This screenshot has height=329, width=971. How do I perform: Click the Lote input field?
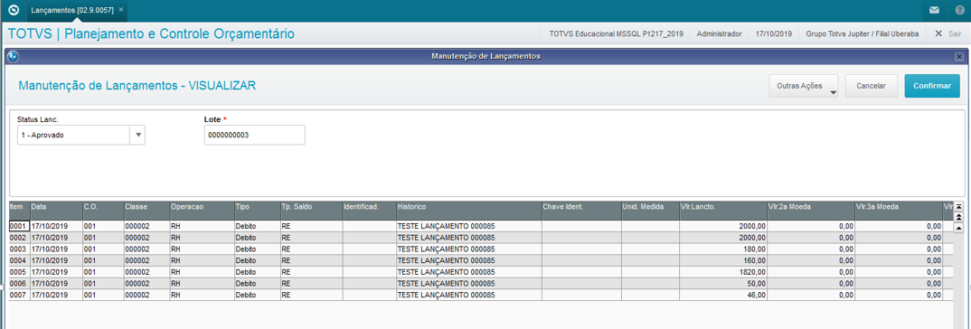(x=255, y=135)
